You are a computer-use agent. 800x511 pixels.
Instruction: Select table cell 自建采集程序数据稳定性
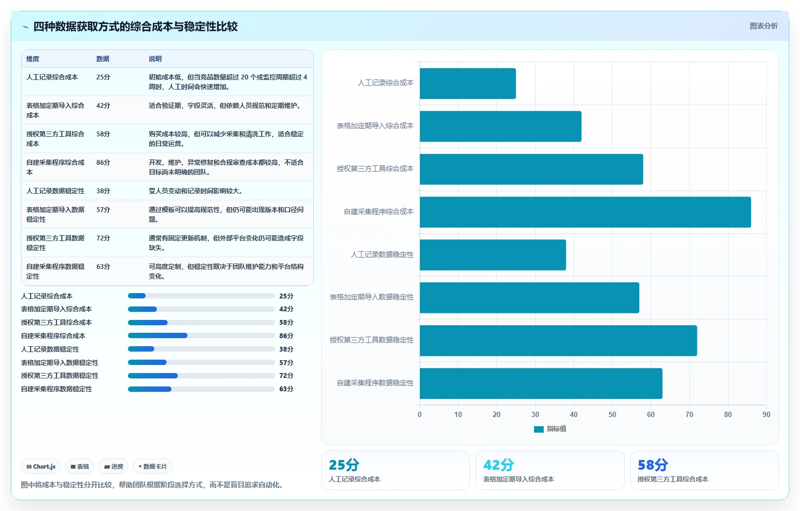point(55,272)
